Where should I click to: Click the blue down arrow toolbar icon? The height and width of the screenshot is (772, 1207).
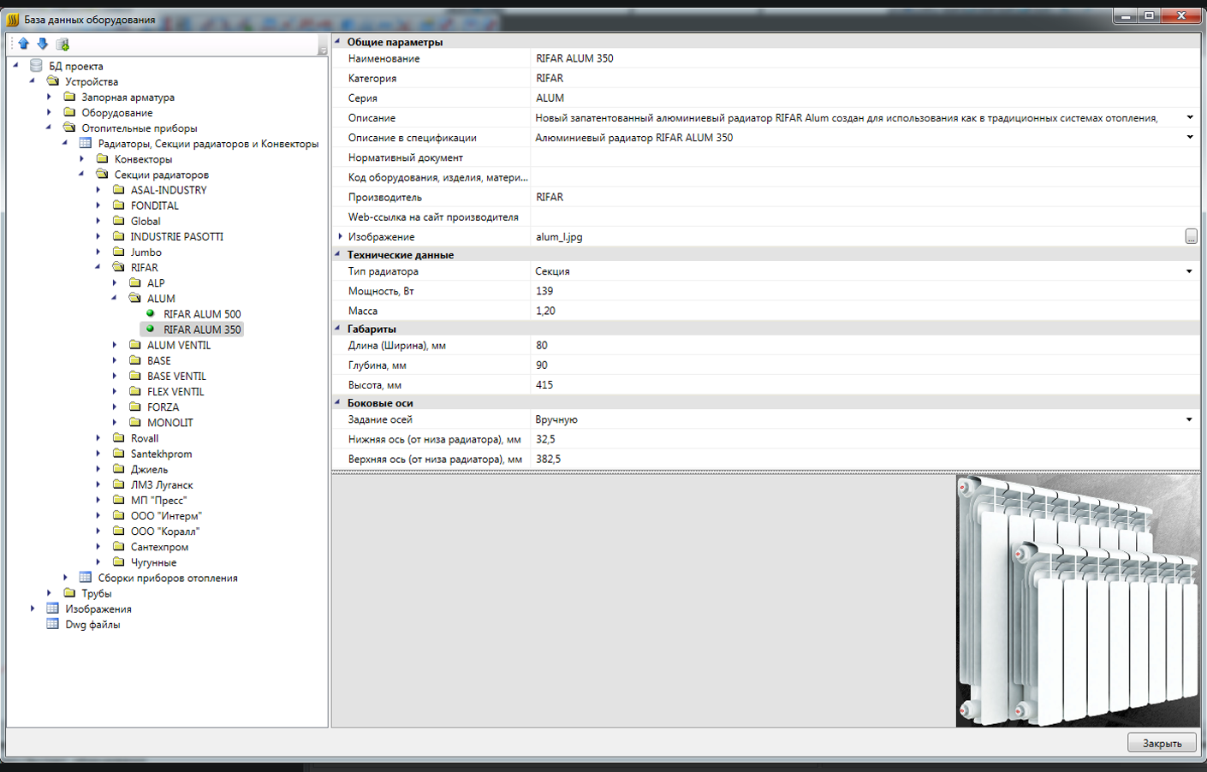tap(42, 44)
